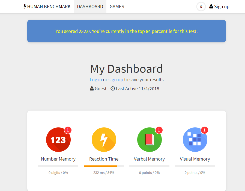The height and width of the screenshot is (191, 245).
Task: Open the Visual Memory grid icon
Action: click(195, 140)
